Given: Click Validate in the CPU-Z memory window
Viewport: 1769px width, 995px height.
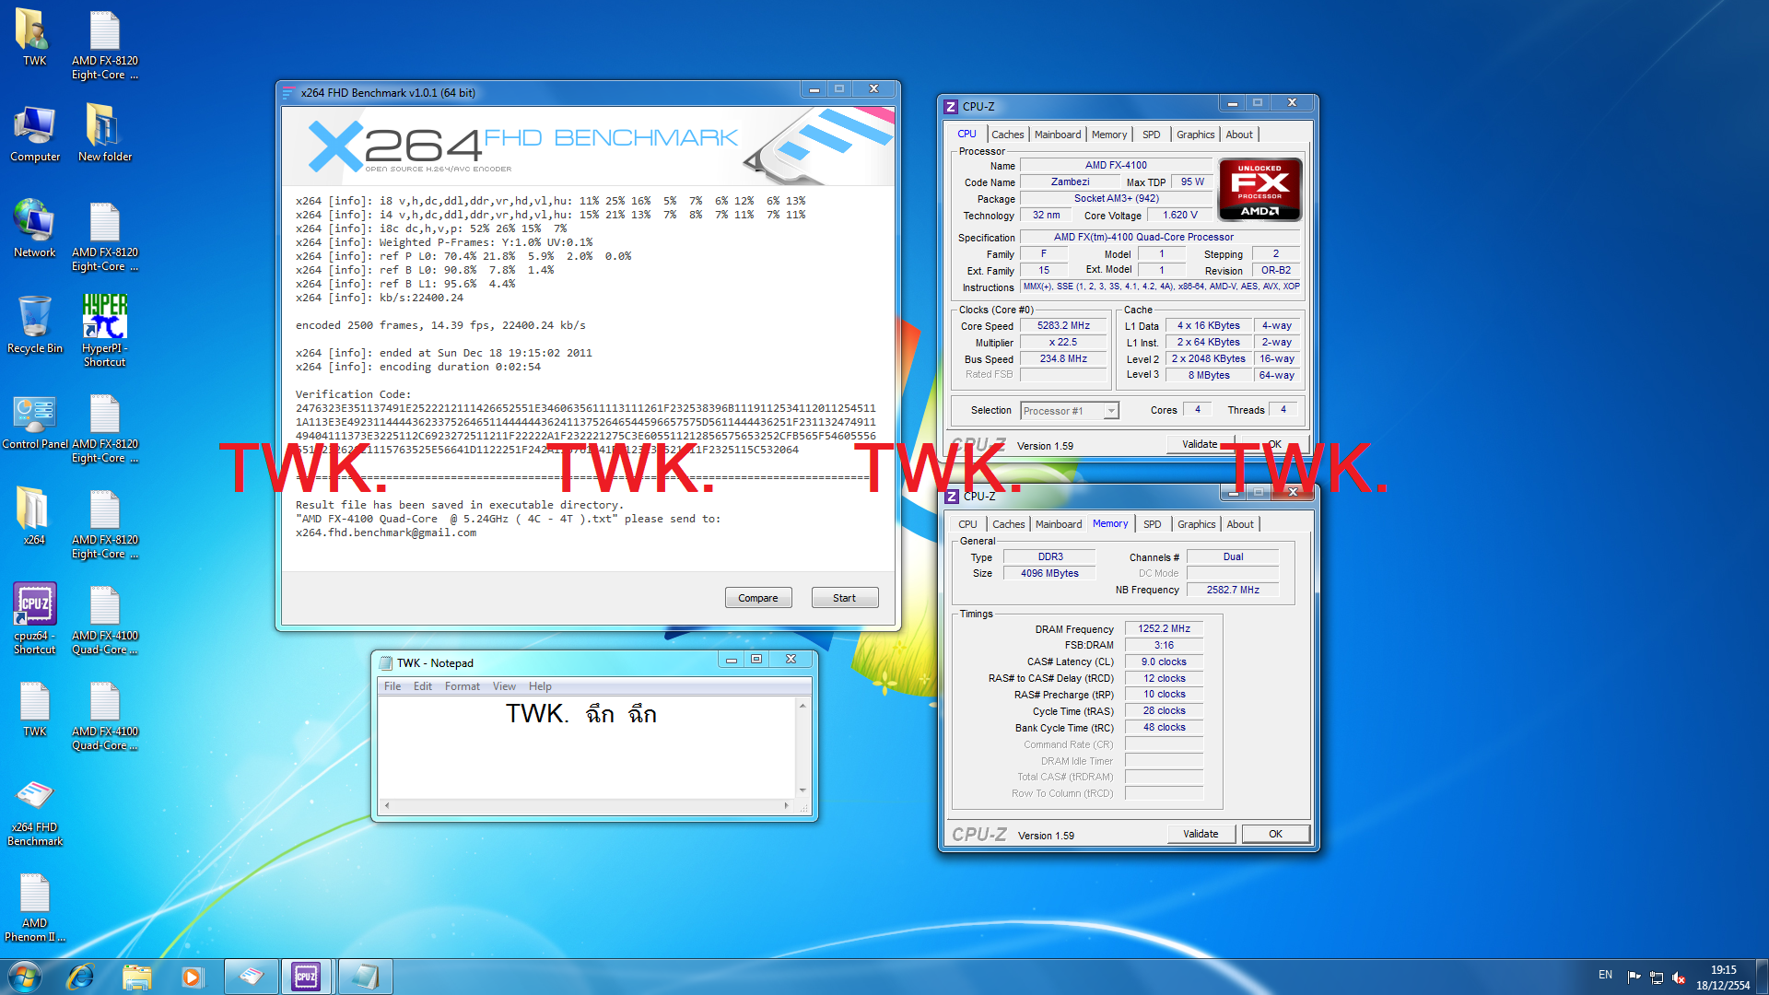Looking at the screenshot, I should click(x=1200, y=834).
